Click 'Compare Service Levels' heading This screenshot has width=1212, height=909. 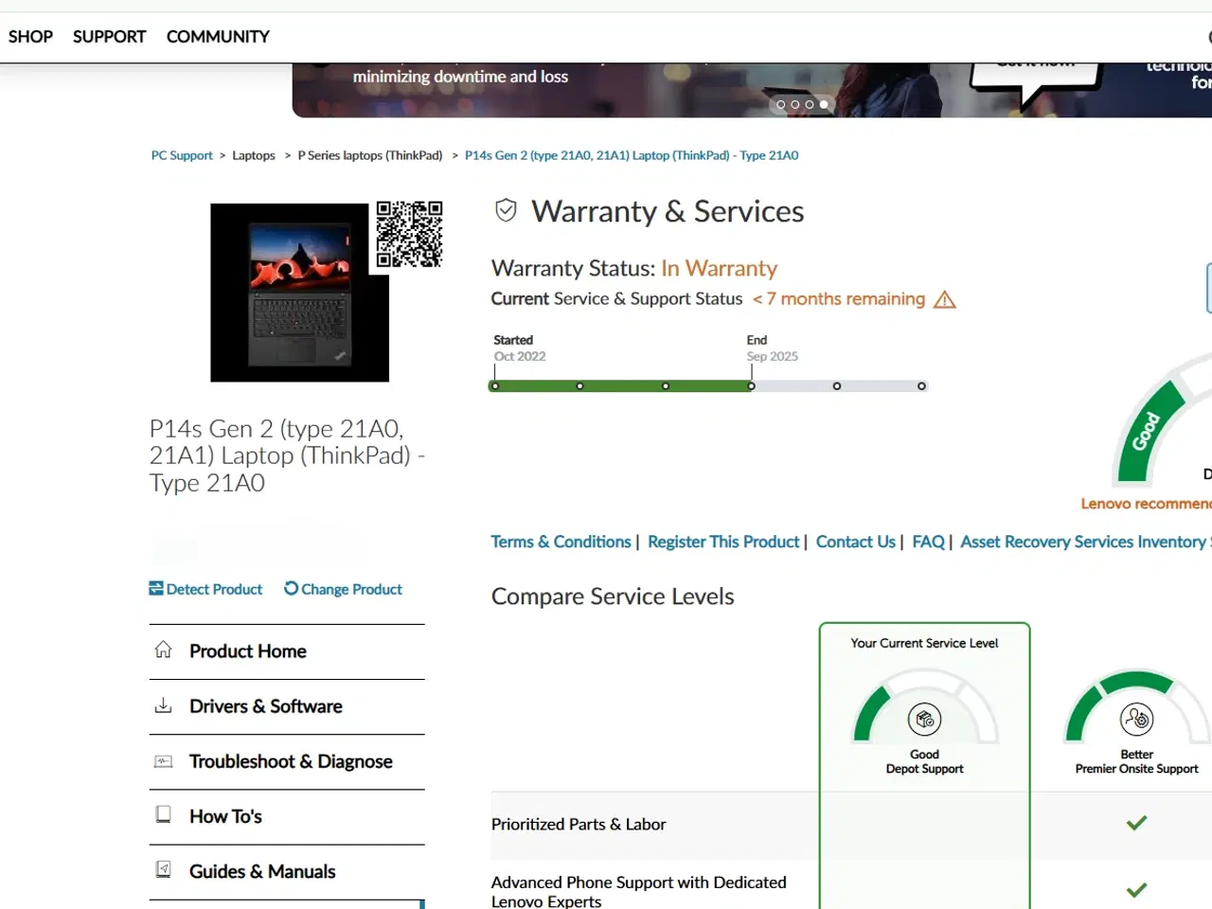coord(613,597)
